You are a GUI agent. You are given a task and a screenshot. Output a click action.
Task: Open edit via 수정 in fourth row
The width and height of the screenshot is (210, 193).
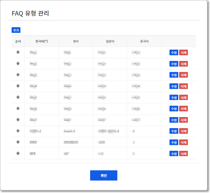[174, 86]
